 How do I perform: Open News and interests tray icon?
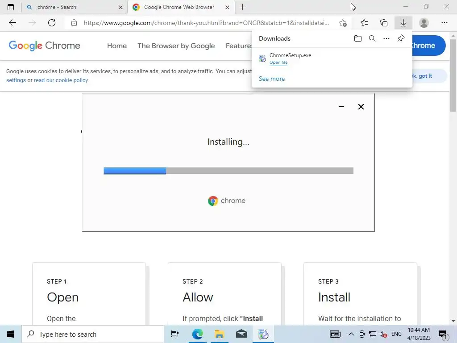[x=335, y=334]
